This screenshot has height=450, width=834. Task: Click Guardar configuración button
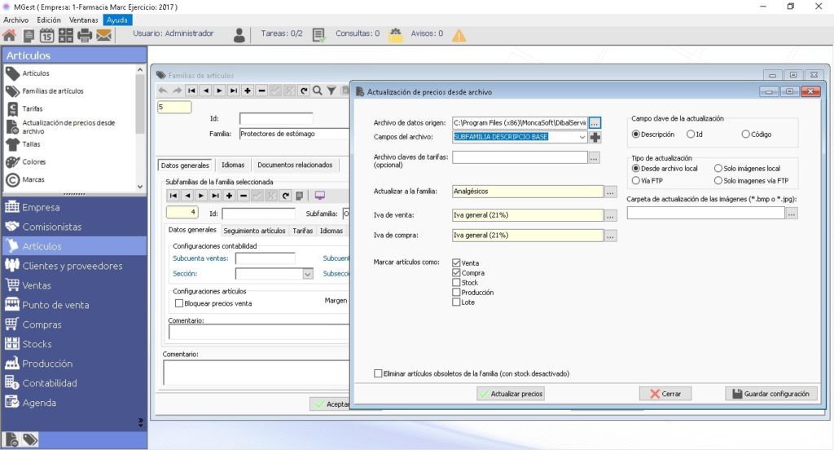770,394
